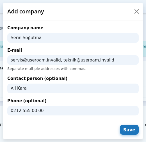The height and width of the screenshot is (142, 146).
Task: Click the 'Contact person (optional)' label
Action: pyautogui.click(x=37, y=79)
